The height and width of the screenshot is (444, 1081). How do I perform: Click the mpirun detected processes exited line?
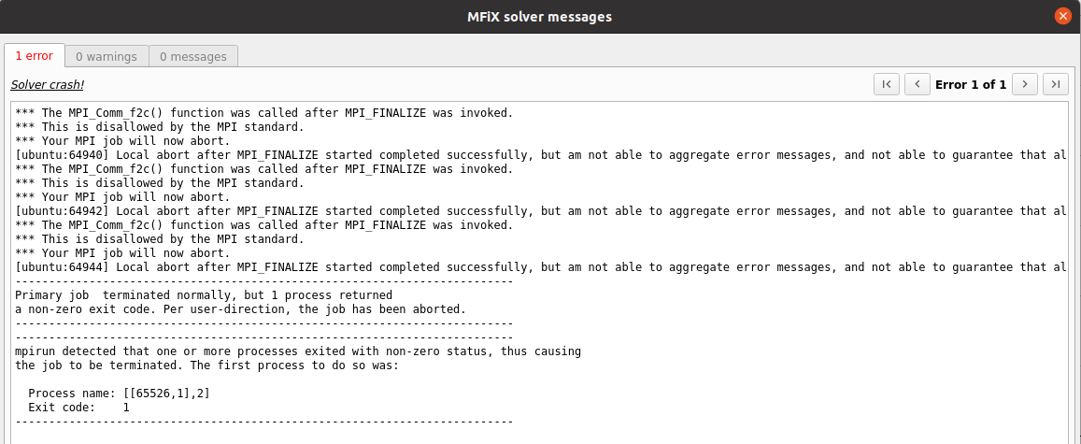[298, 351]
